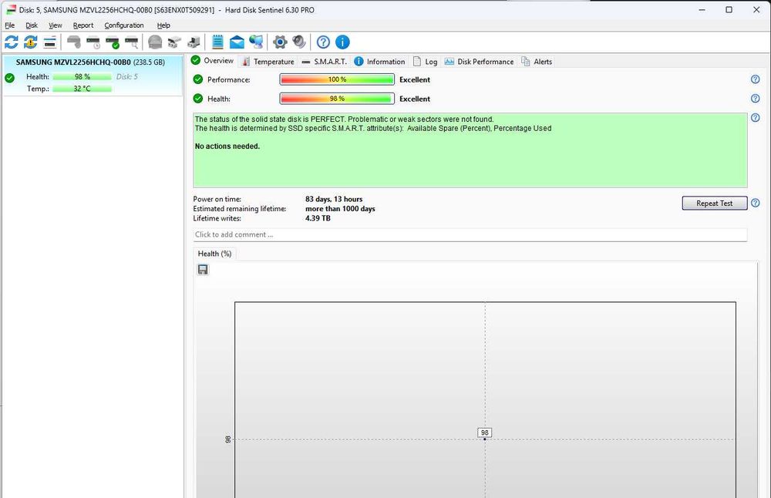771x498 pixels.
Task: Click the 'Click to add comment' field
Action: point(470,234)
